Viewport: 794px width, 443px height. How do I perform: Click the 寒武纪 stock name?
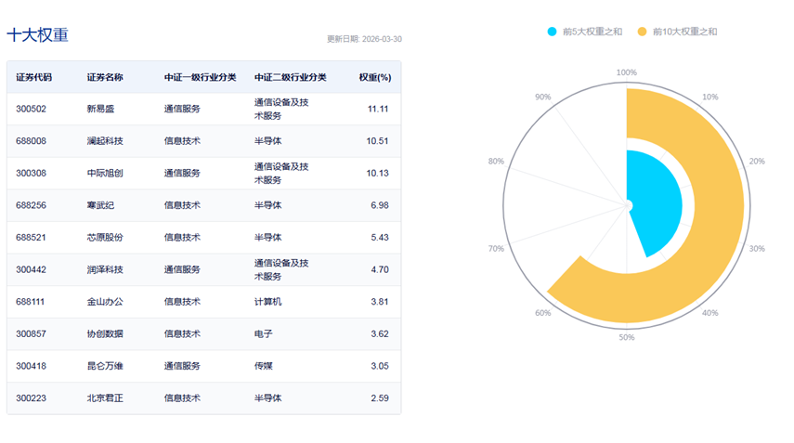click(x=100, y=205)
